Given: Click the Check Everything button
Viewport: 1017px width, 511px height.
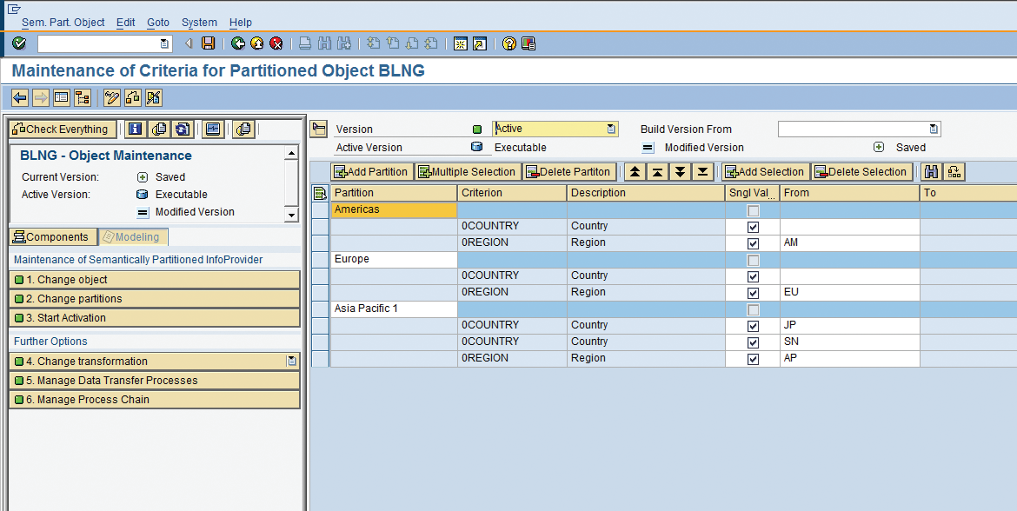Looking at the screenshot, I should coord(61,129).
